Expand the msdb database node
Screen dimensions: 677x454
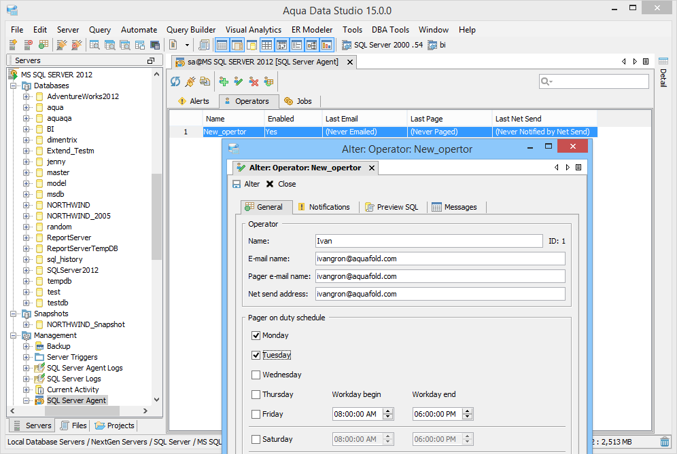tap(27, 195)
